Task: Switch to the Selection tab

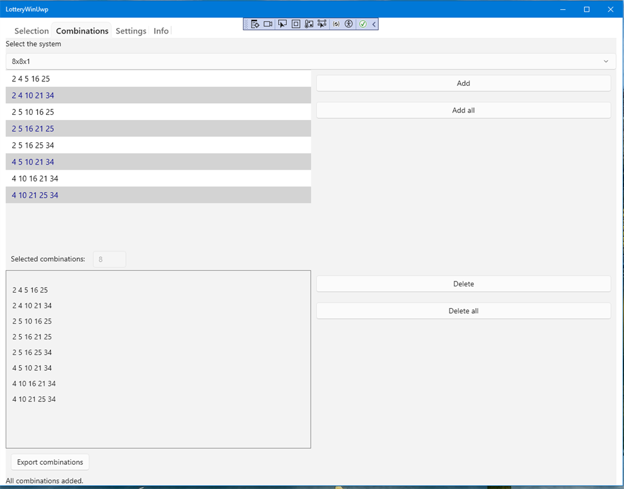Action: click(32, 30)
